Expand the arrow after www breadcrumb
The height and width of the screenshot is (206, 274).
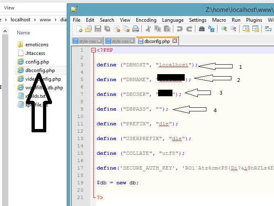pyautogui.click(x=56, y=20)
